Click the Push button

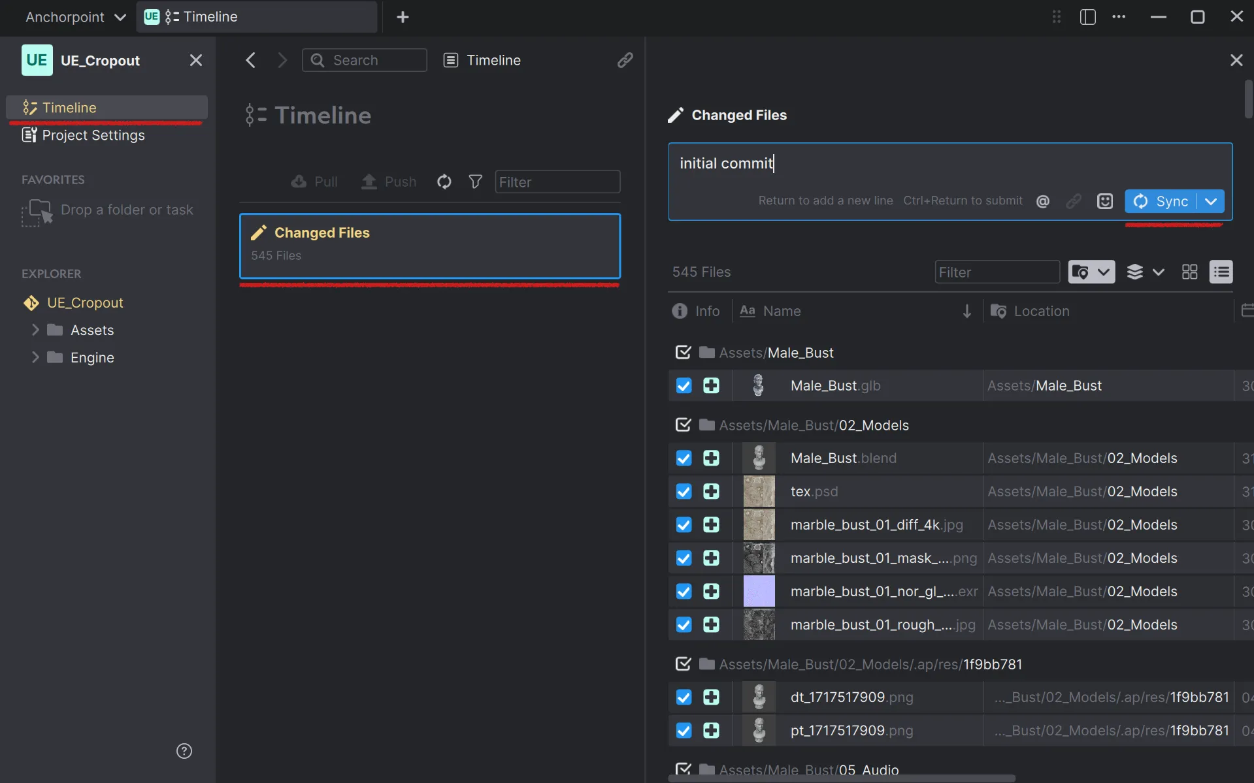coord(388,182)
